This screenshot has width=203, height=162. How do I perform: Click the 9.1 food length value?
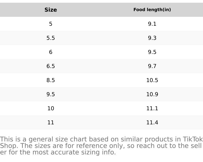(x=152, y=24)
